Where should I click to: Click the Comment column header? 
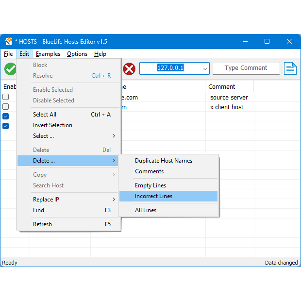click(x=230, y=87)
